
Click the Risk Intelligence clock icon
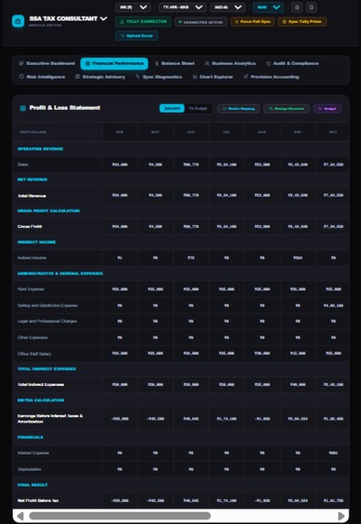[x=21, y=77]
